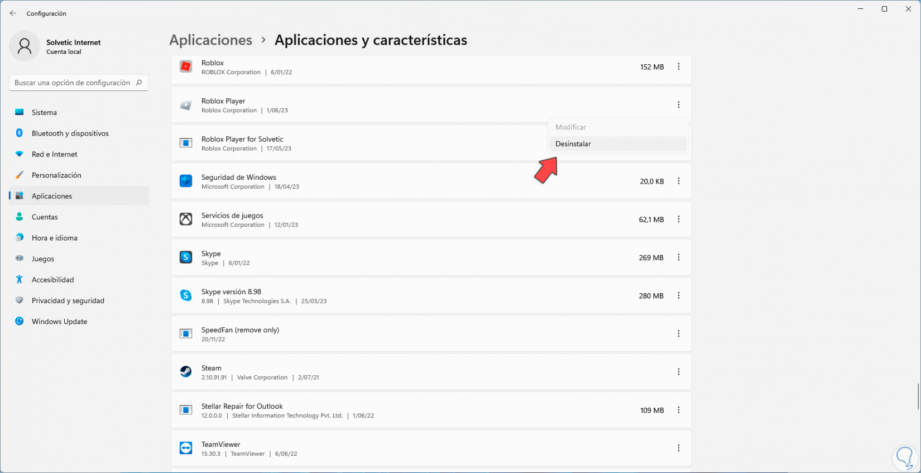Open three-dot menu for Steam
The image size is (921, 473).
pos(679,372)
